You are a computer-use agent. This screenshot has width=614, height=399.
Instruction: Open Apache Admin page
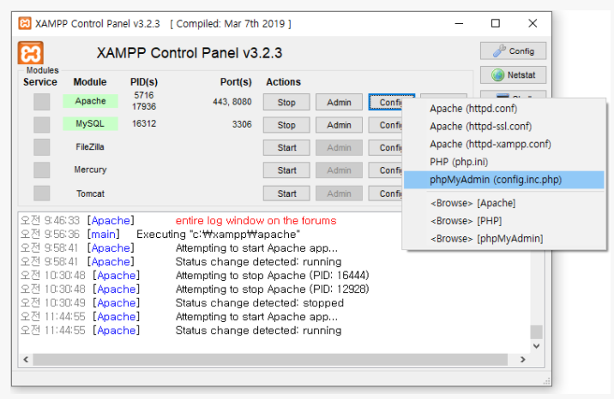coord(339,103)
